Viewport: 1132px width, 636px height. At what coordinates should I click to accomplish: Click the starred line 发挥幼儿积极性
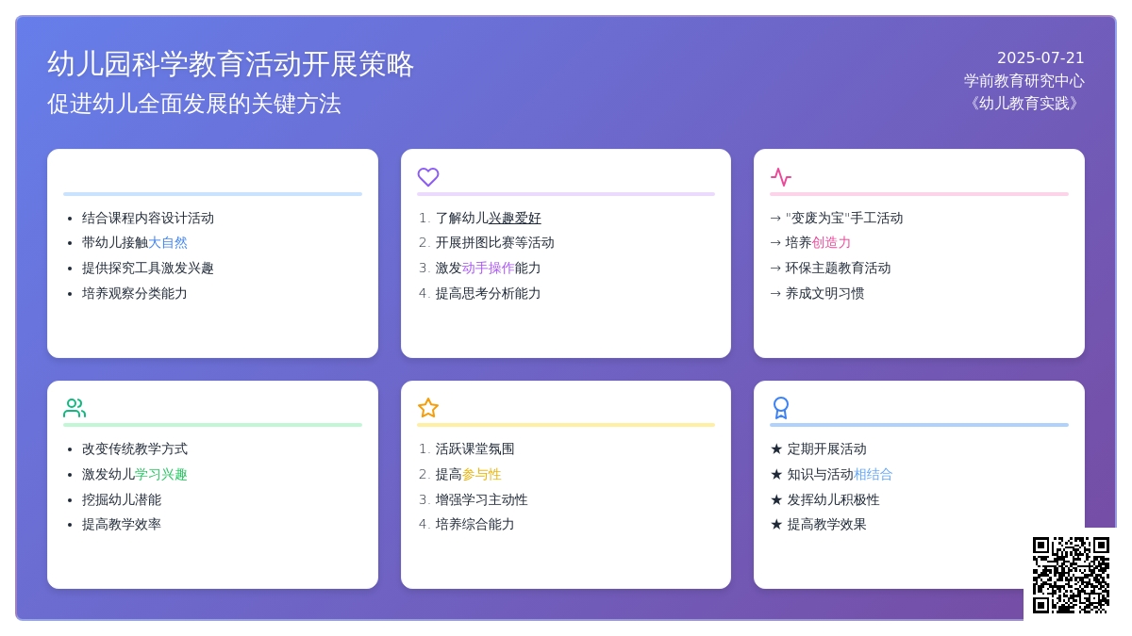click(824, 499)
